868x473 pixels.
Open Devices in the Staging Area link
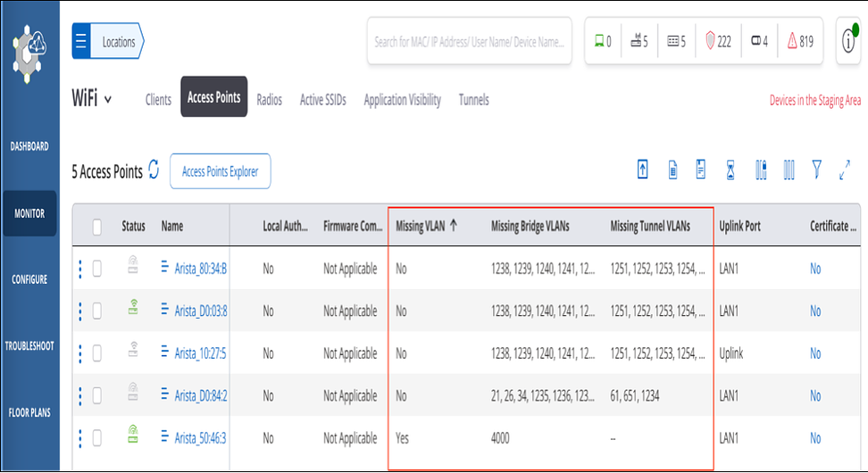click(814, 101)
